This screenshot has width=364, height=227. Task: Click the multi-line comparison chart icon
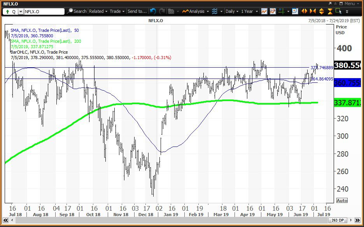click(273, 11)
